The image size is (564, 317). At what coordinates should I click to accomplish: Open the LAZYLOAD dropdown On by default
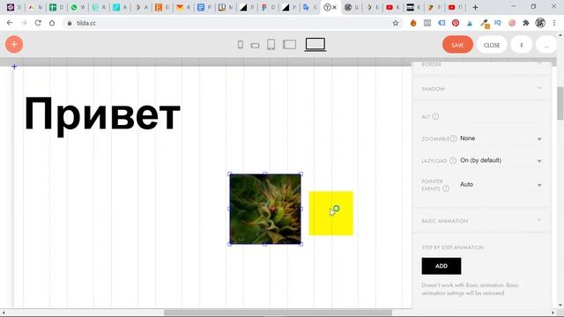click(501, 160)
